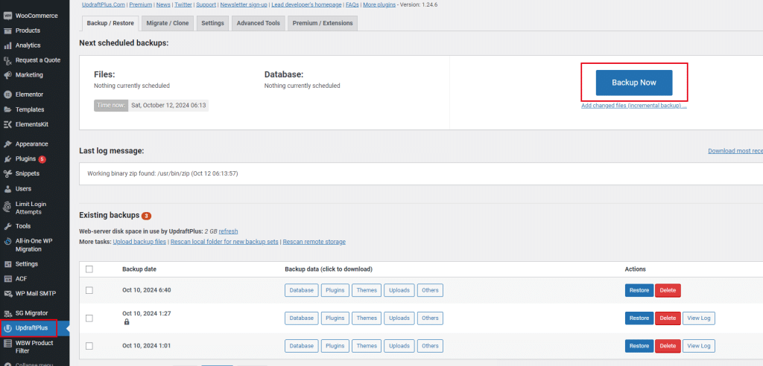The height and width of the screenshot is (366, 763).
Task: Click the Users icon in sidebar
Action: click(x=7, y=188)
